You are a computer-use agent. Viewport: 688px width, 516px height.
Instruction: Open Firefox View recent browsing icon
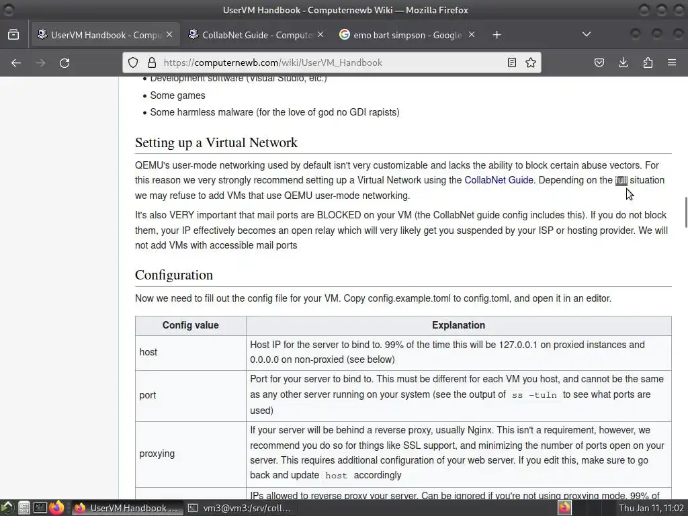(x=13, y=35)
